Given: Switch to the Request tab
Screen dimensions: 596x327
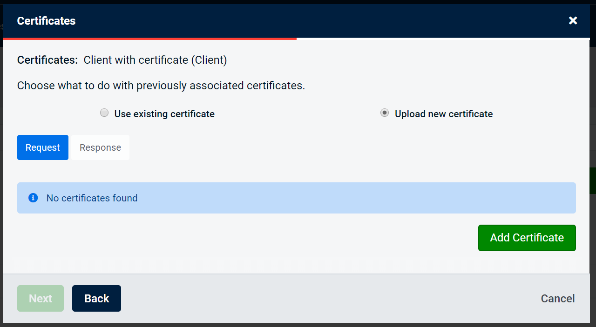Looking at the screenshot, I should 43,147.
